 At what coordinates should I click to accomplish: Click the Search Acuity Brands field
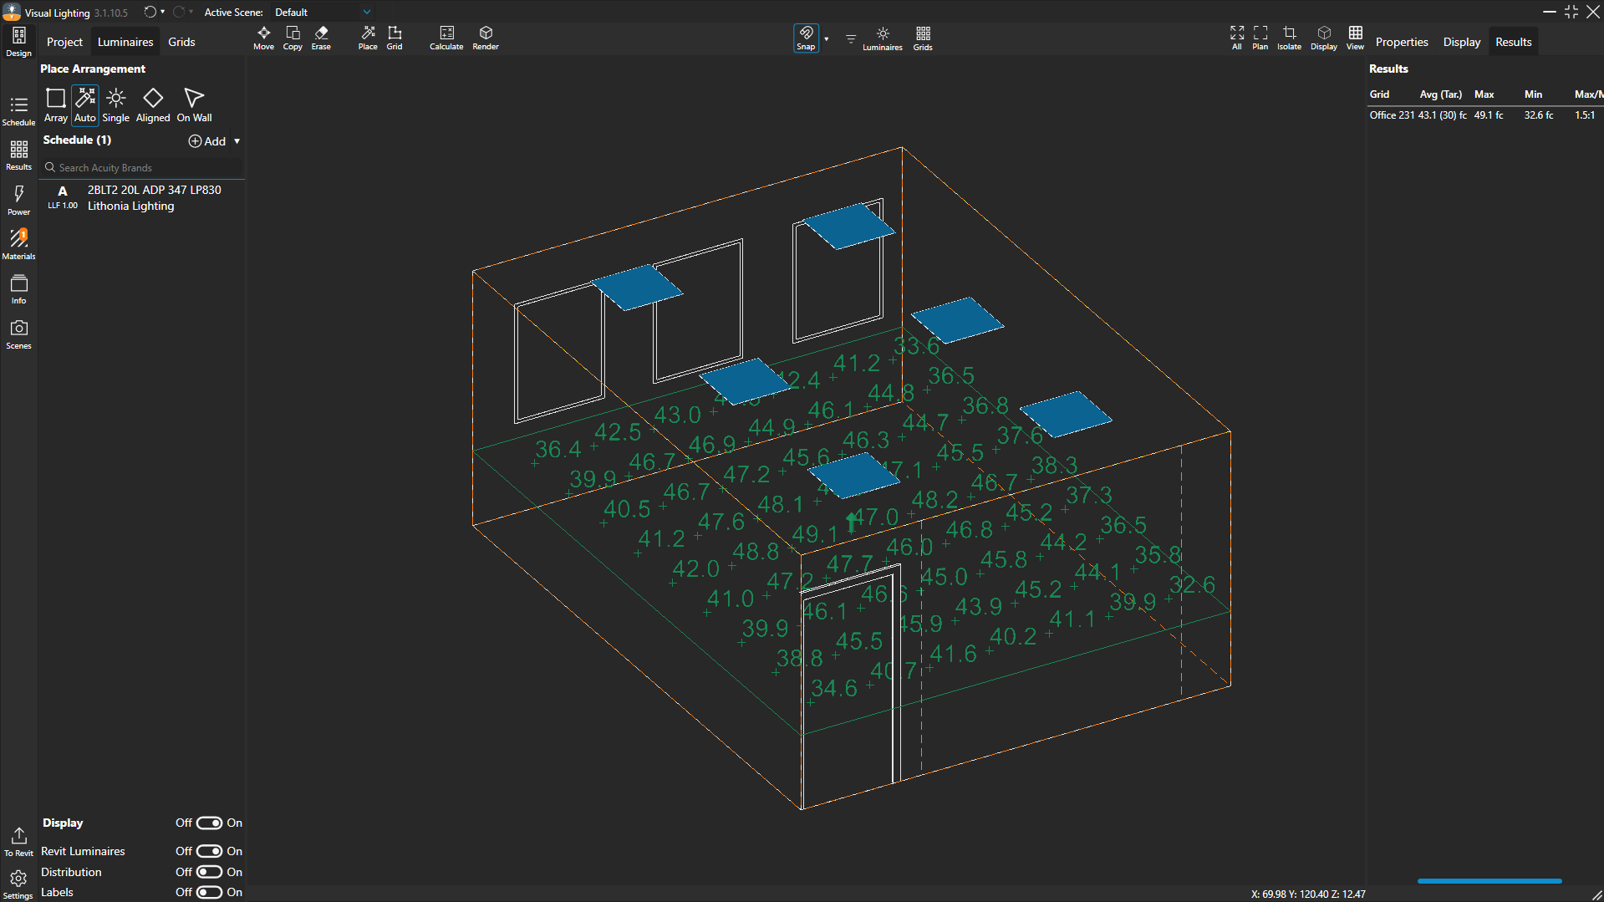pyautogui.click(x=142, y=168)
